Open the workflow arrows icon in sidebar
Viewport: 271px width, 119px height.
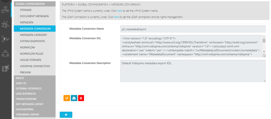click(5, 39)
